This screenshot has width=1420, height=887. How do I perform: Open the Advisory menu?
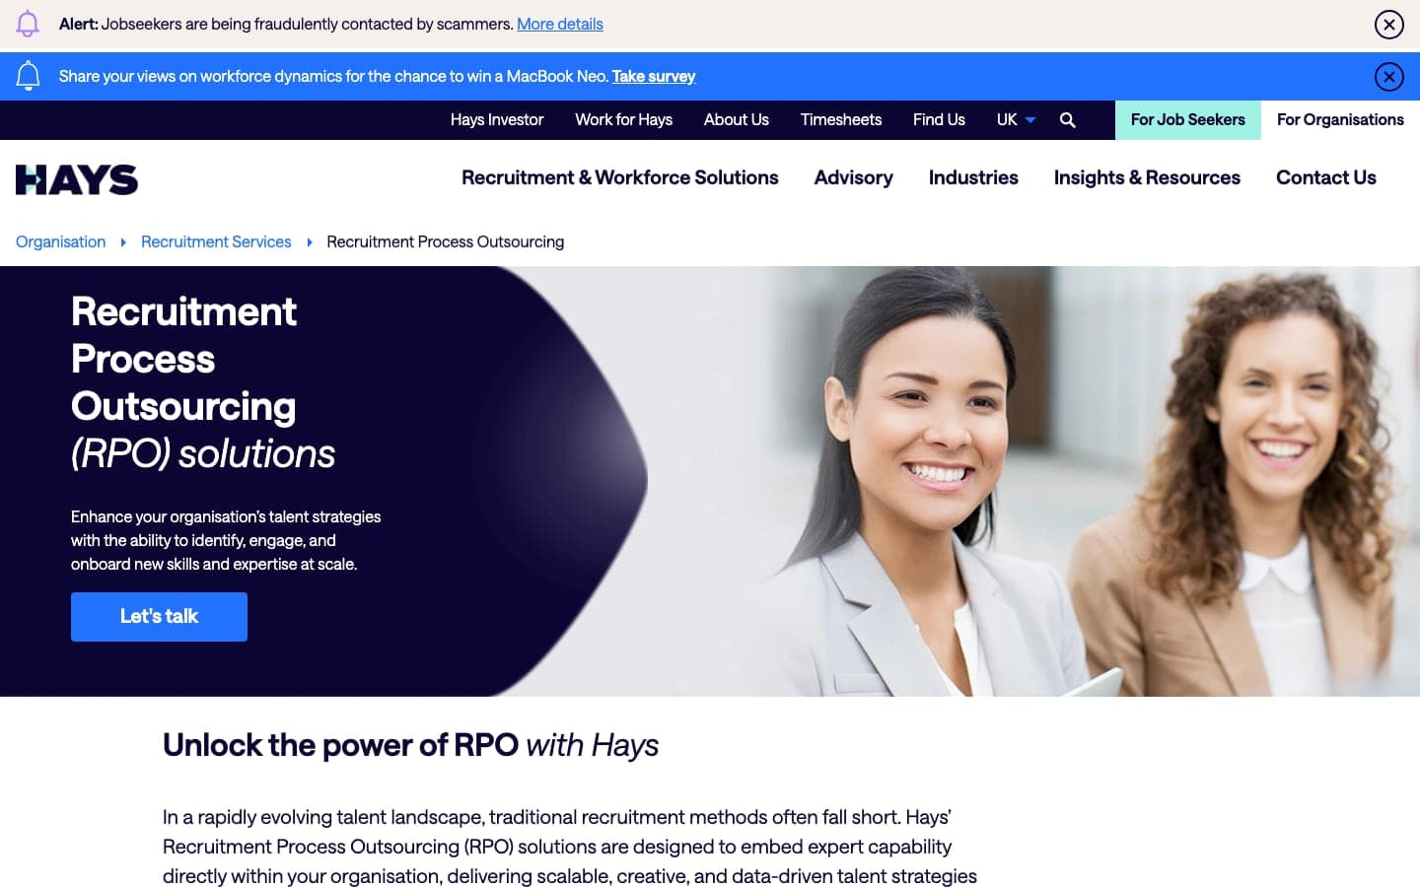(853, 177)
